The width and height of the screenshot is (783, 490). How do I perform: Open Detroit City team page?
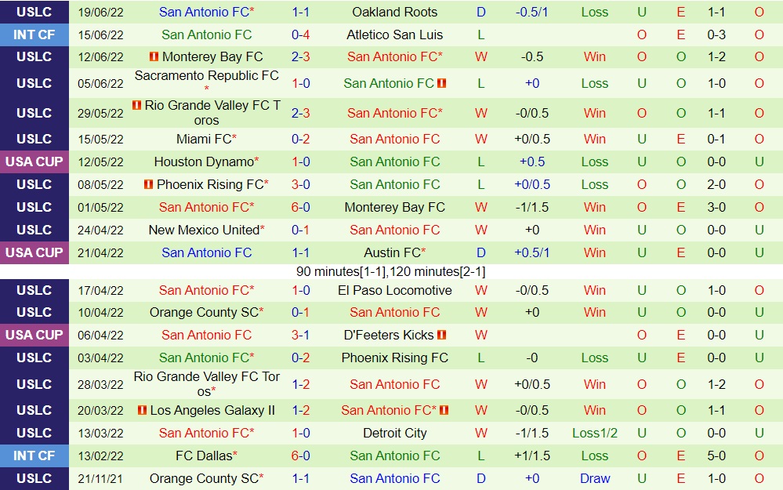[395, 433]
